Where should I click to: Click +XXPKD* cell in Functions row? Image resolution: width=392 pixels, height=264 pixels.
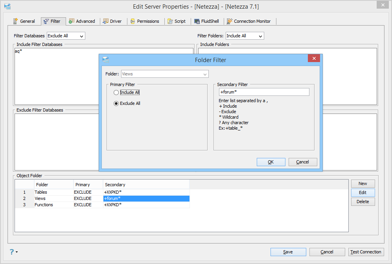[x=146, y=205]
